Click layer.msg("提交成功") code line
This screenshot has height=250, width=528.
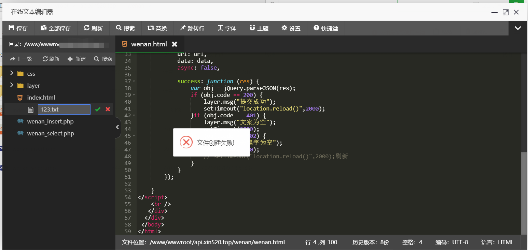click(x=240, y=102)
